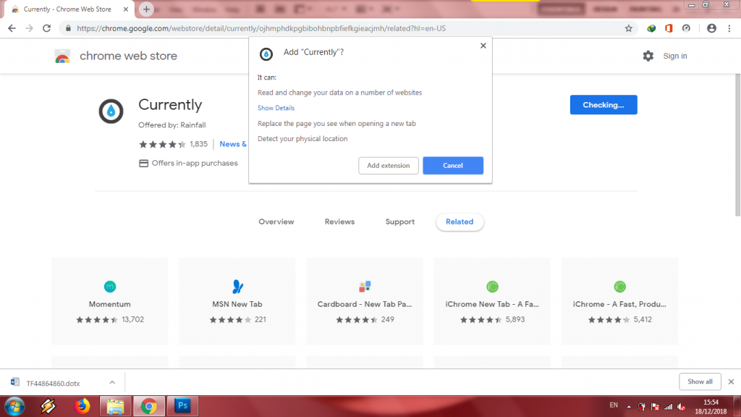Viewport: 741px width, 417px height.
Task: Click the green download manager extension icon
Action: 651,28
